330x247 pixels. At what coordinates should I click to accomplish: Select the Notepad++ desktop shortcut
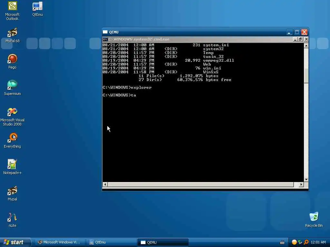pos(12,167)
